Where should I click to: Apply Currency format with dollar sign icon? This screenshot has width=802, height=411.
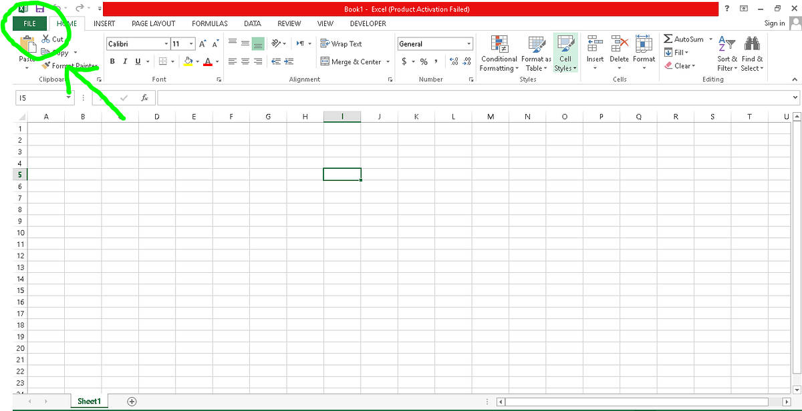(x=406, y=61)
